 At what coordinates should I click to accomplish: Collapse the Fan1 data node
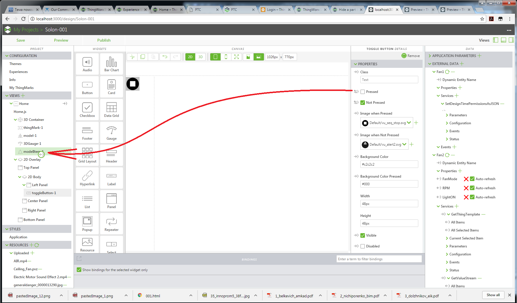[434, 72]
